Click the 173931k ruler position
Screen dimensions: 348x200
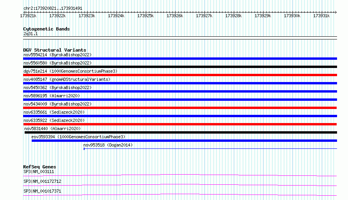tap(321, 16)
